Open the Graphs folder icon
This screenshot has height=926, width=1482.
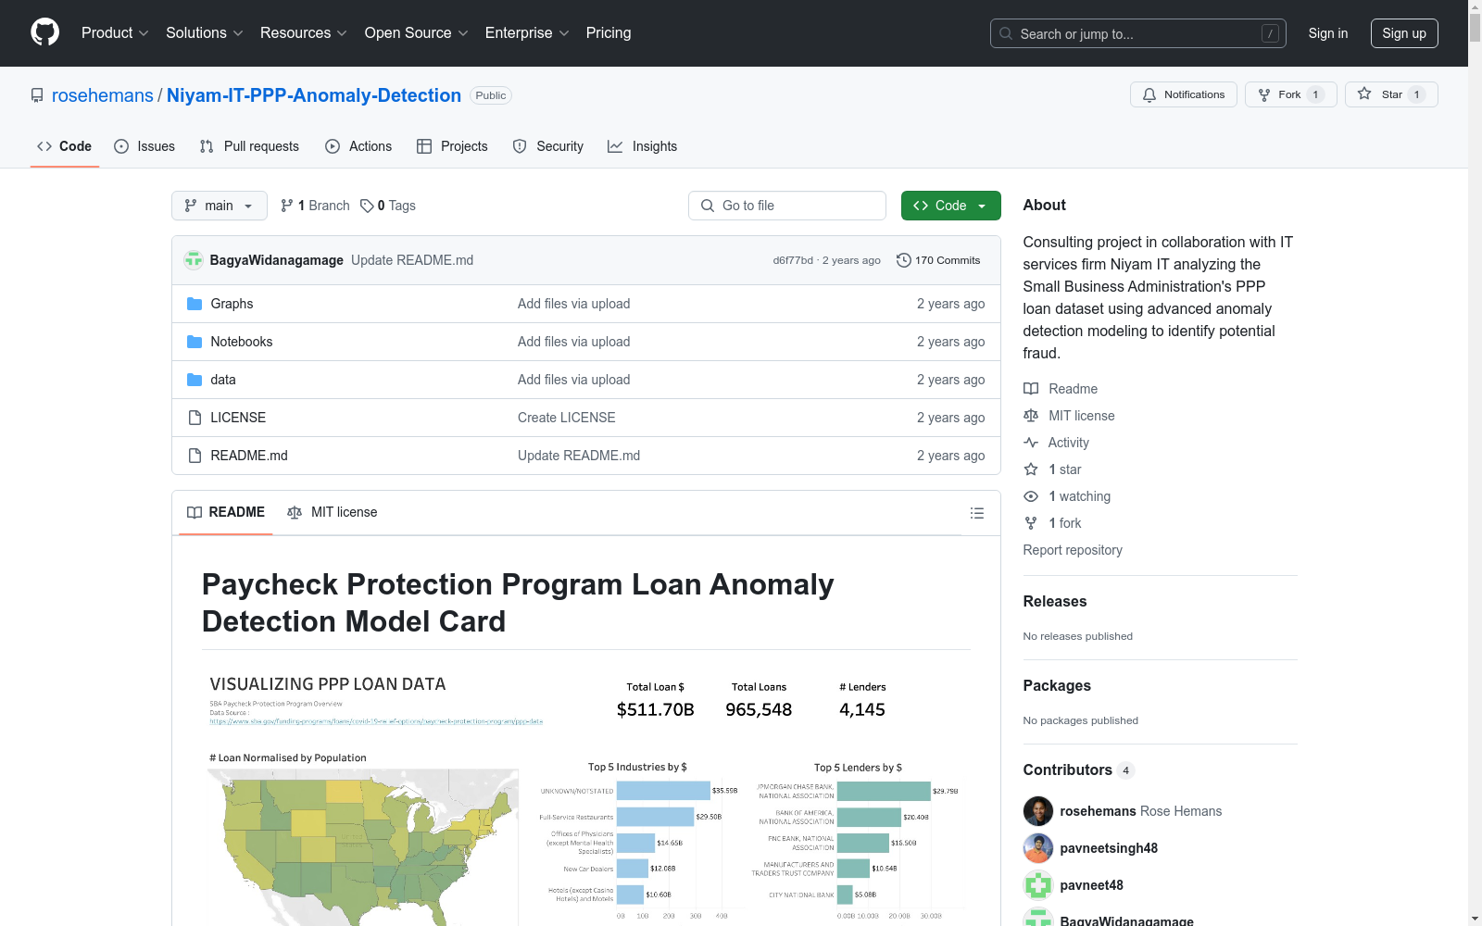click(195, 304)
